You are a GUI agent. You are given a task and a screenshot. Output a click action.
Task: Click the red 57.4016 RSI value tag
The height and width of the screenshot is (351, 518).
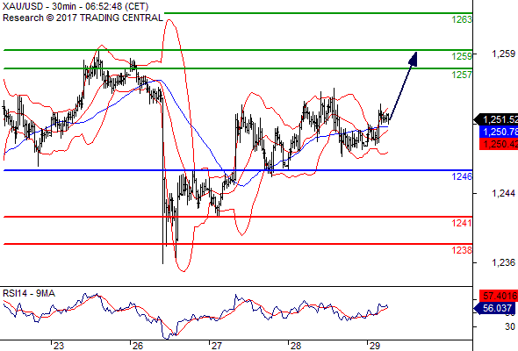pyautogui.click(x=499, y=296)
